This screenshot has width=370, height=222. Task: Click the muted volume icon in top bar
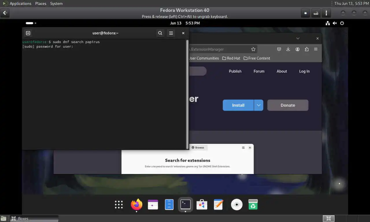[x=335, y=23]
